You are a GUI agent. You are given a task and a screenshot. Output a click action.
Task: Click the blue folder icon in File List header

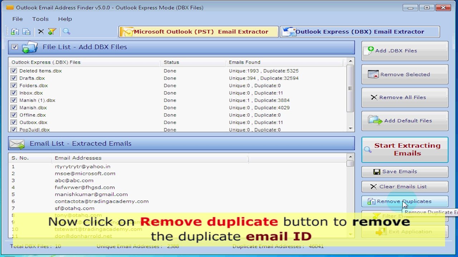(30, 47)
